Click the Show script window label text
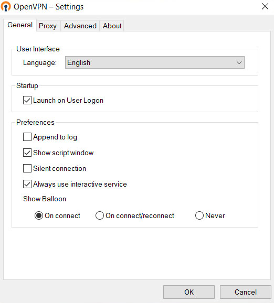 pyautogui.click(x=64, y=153)
